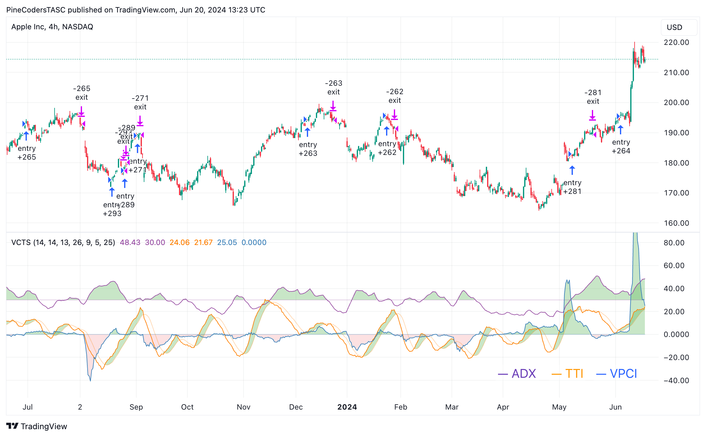
Task: Click the ADX legend label
Action: coord(517,373)
